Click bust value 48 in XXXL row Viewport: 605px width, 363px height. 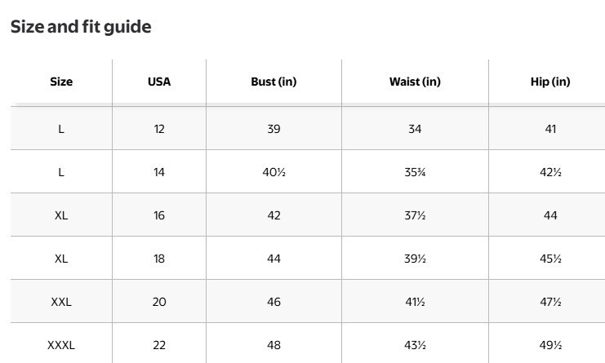[274, 345]
